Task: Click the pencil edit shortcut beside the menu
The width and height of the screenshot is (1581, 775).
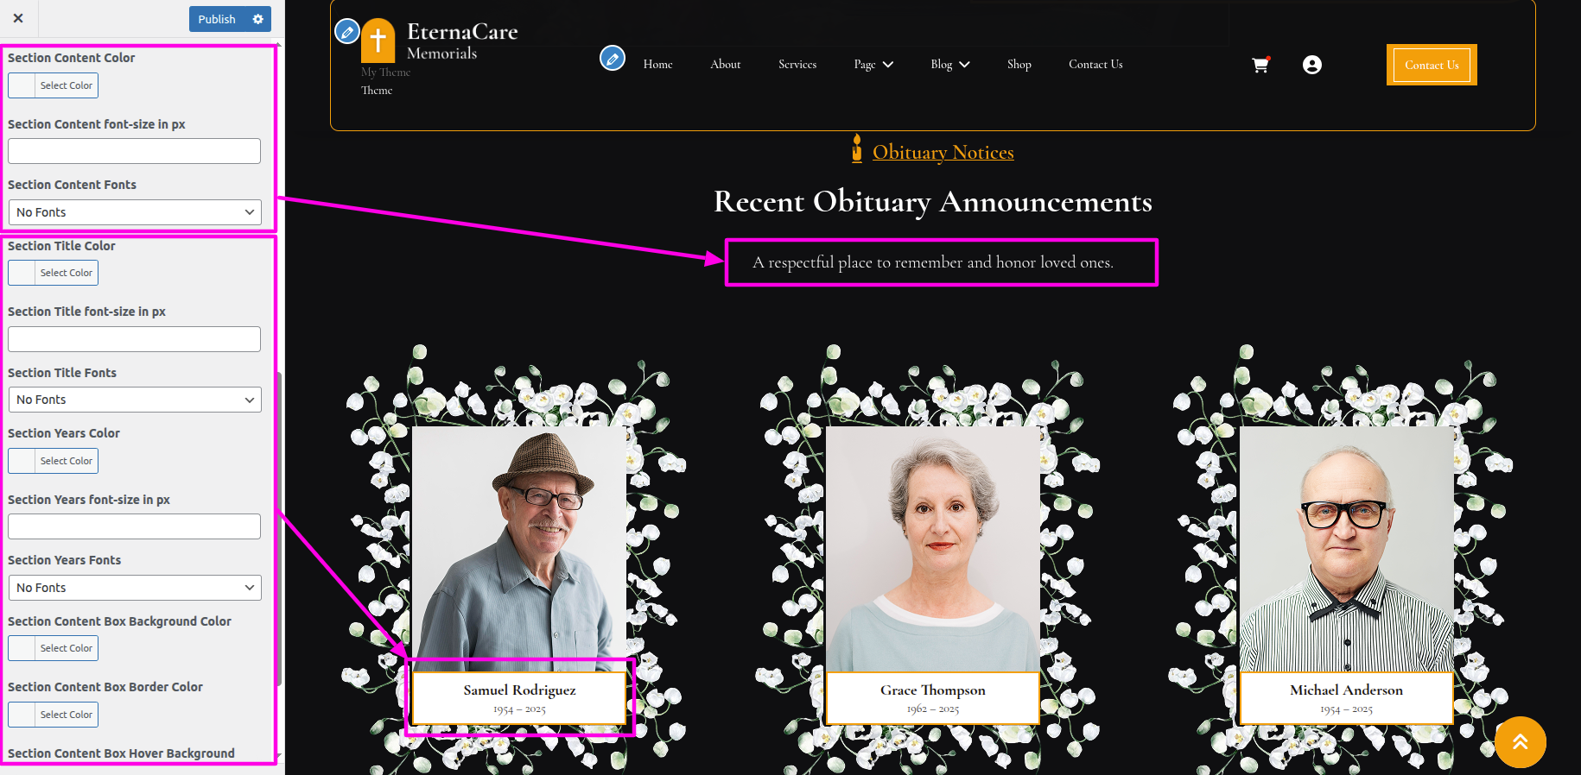Action: tap(613, 59)
